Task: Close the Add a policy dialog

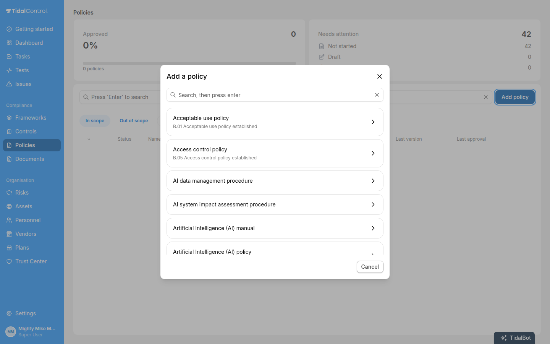Action: point(380,76)
